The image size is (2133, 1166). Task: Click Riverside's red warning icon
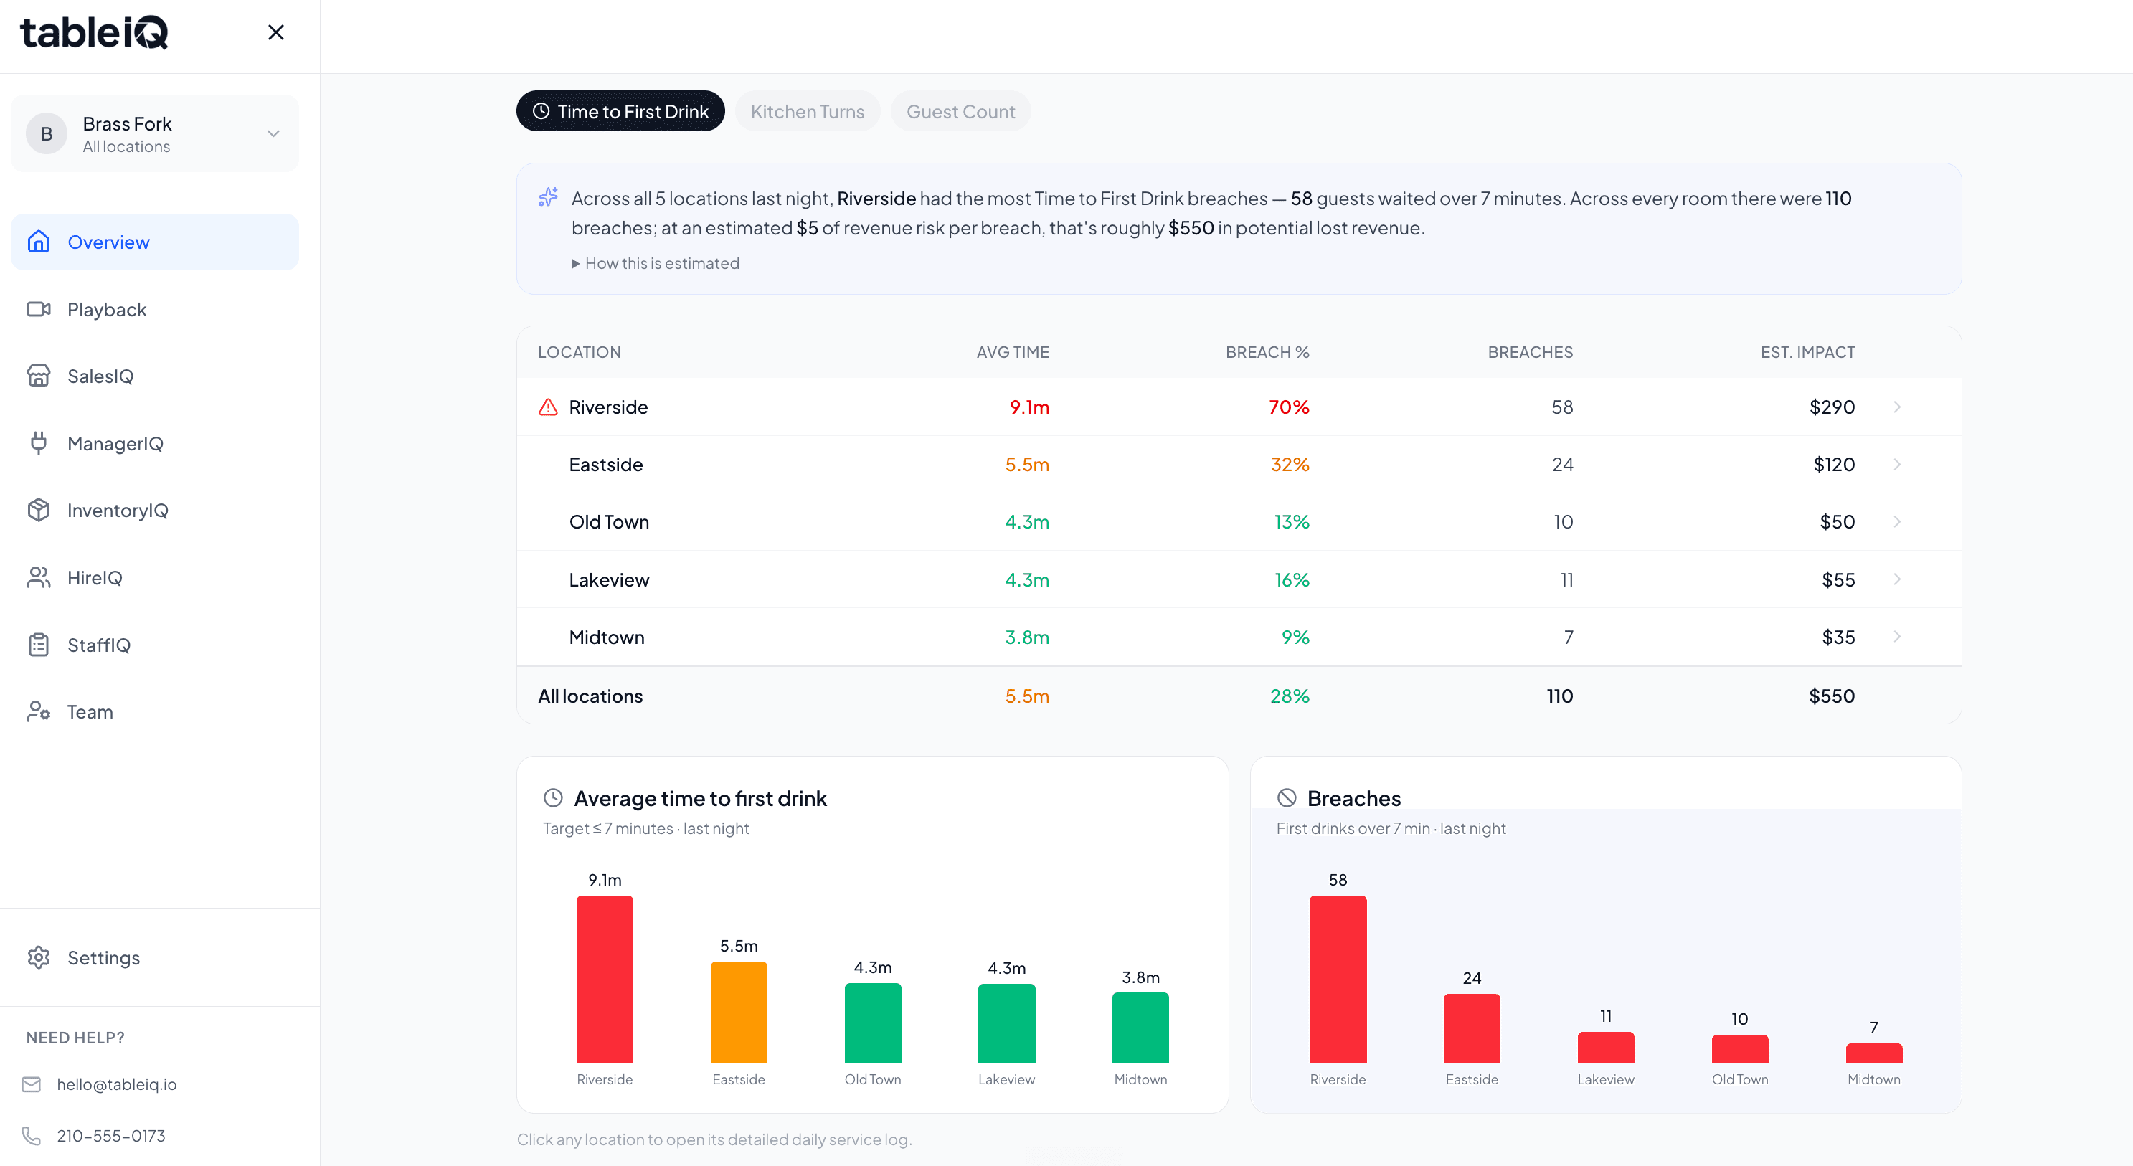548,407
